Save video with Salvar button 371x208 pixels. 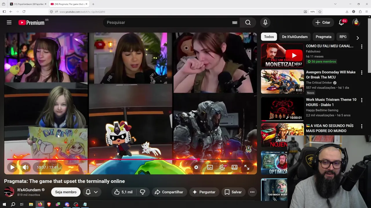point(233,192)
